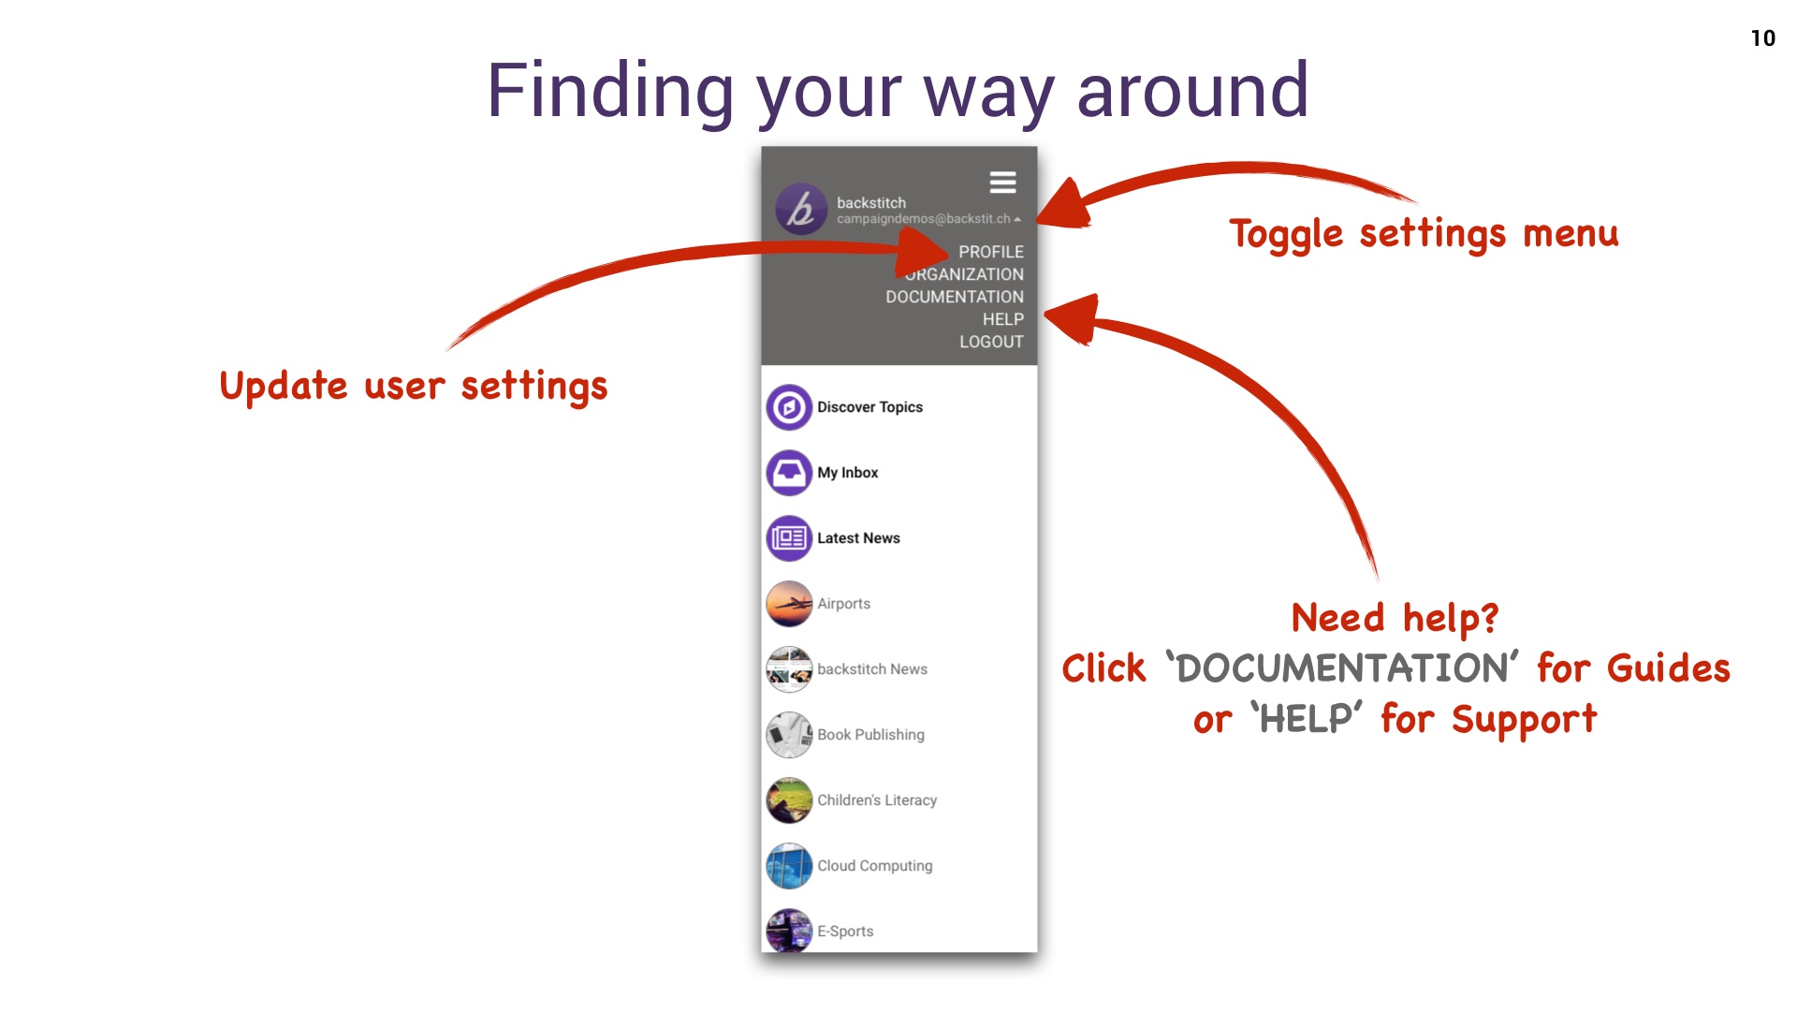The width and height of the screenshot is (1797, 1011).
Task: Click DOCUMENTATION for guides
Action: coord(953,296)
